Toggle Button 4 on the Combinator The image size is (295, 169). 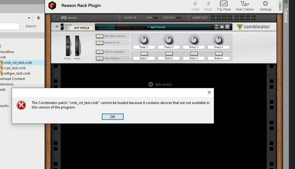[x=219, y=54]
